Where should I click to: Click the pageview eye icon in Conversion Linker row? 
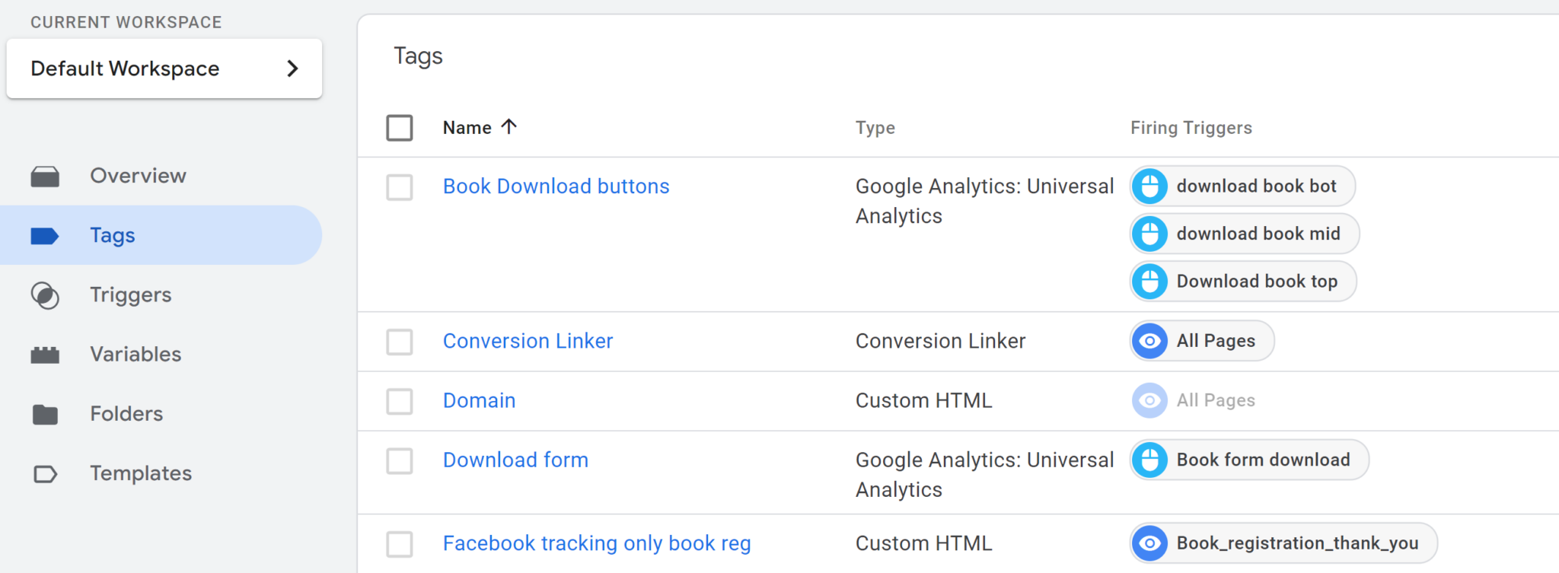[x=1149, y=341]
